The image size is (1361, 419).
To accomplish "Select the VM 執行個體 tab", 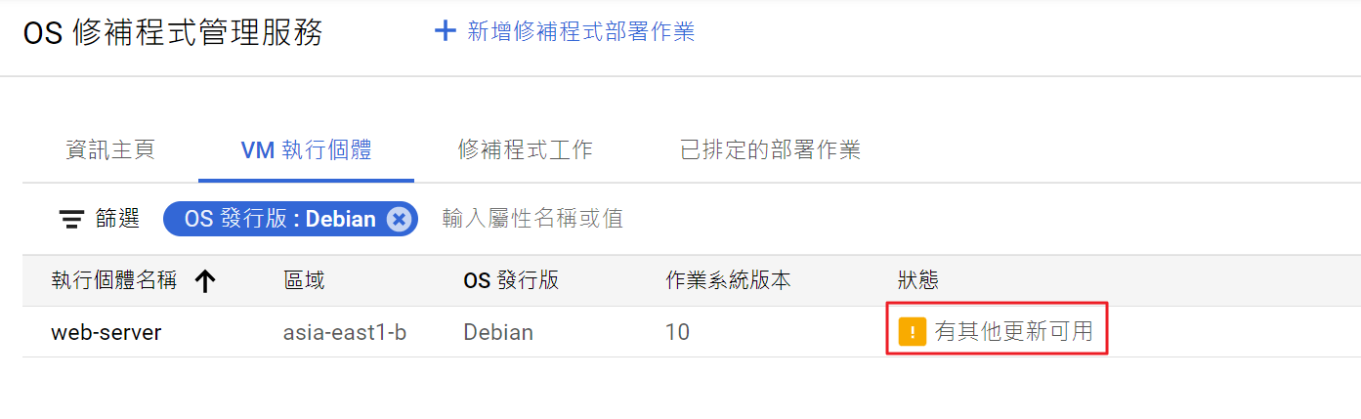I will [x=306, y=150].
